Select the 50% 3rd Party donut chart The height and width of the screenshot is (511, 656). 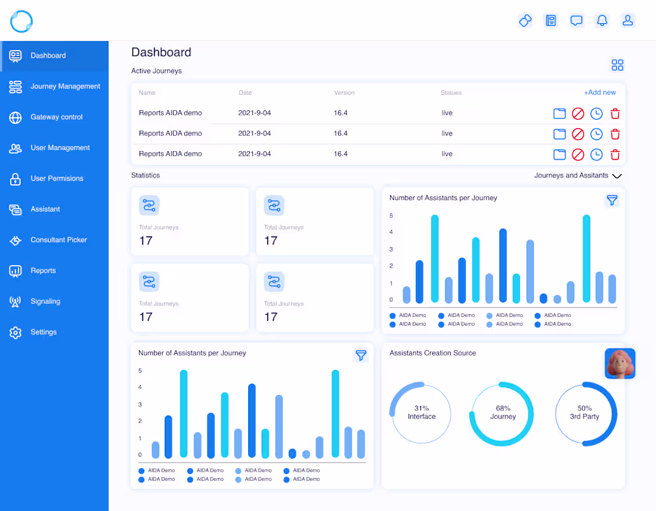click(x=586, y=414)
